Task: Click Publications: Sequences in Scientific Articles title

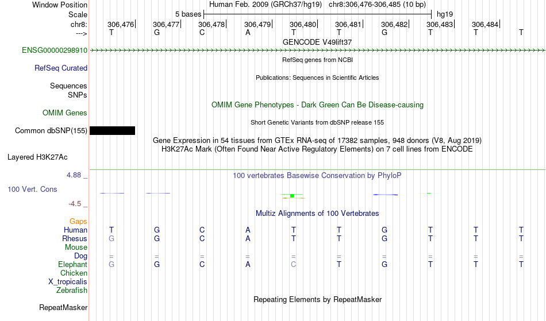Action: click(x=317, y=78)
